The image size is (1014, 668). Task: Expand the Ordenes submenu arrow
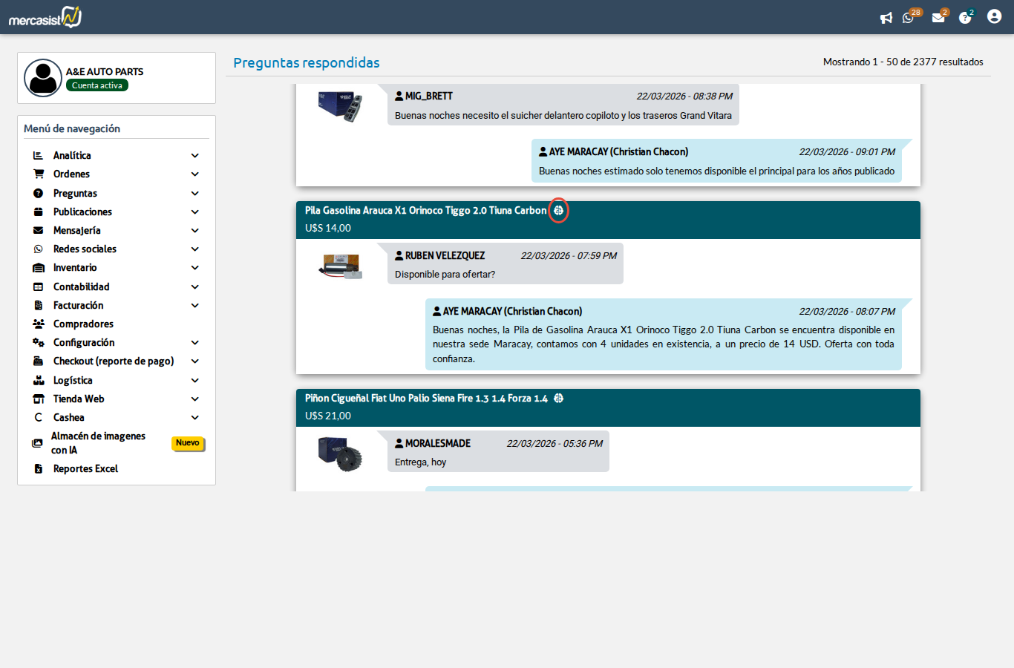195,174
